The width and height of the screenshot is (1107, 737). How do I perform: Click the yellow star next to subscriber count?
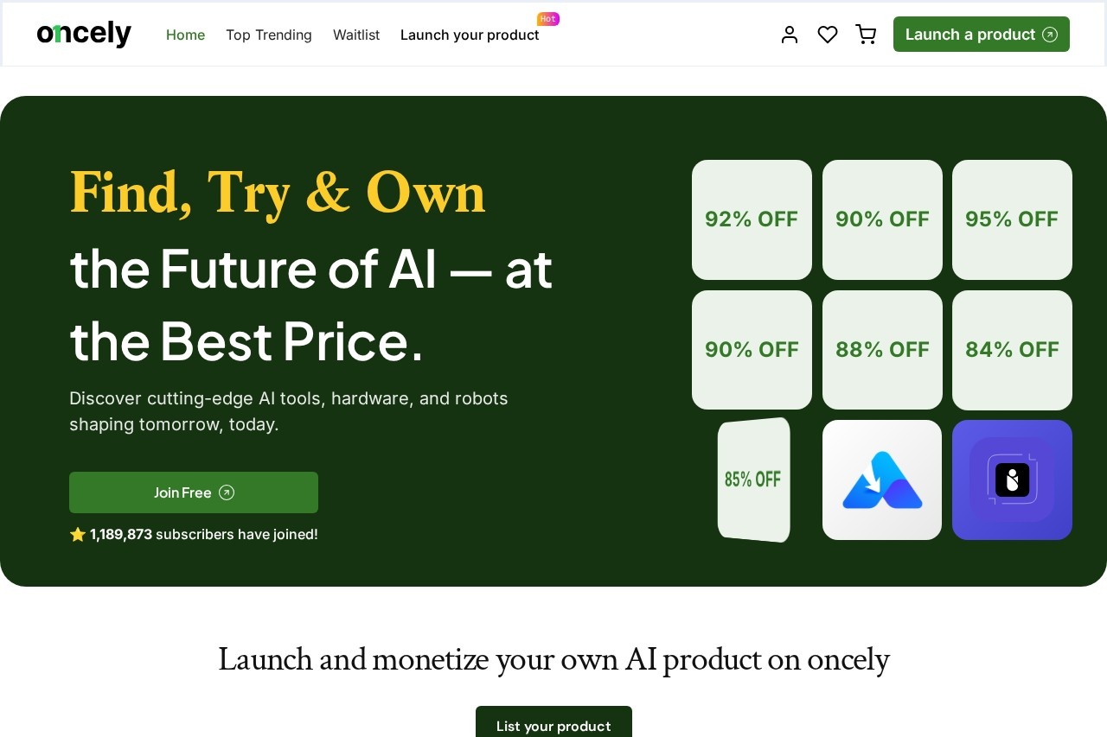point(78,535)
